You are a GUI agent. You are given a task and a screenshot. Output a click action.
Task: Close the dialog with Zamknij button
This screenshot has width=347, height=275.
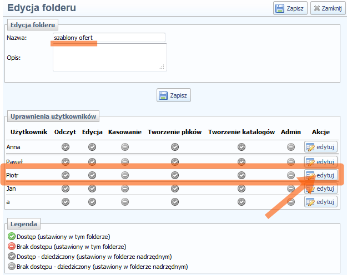[326, 9]
